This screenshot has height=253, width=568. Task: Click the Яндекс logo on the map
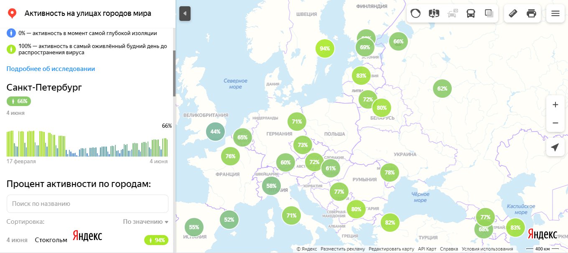[x=542, y=234]
